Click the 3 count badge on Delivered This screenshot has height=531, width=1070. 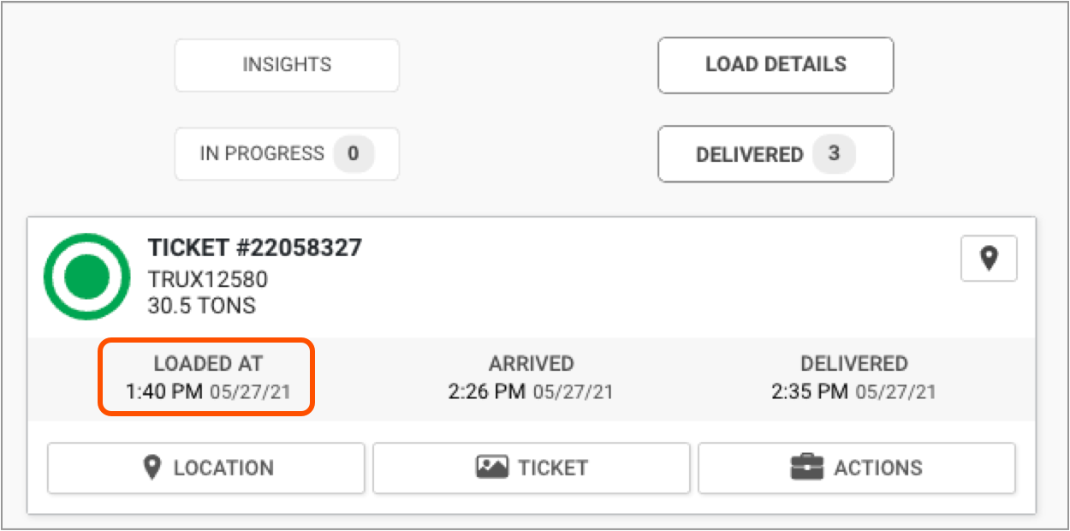tap(834, 154)
